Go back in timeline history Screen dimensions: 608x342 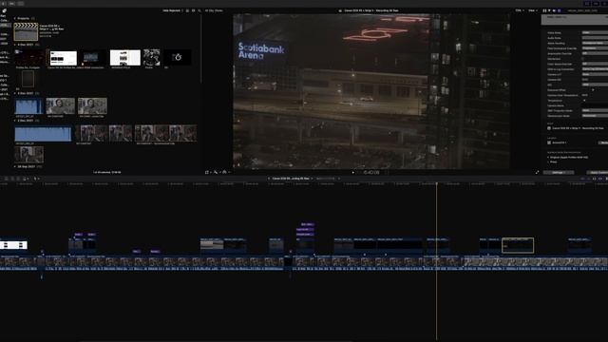point(269,179)
